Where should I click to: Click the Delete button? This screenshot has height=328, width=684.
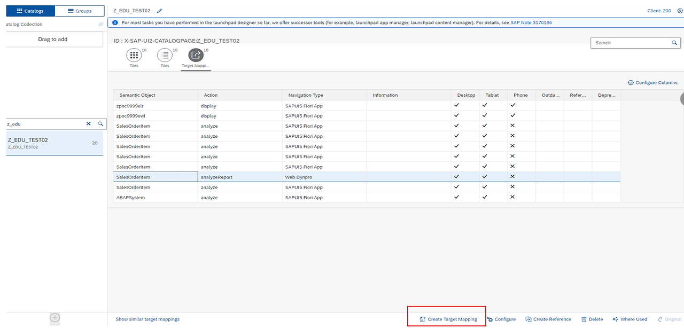click(x=592, y=319)
